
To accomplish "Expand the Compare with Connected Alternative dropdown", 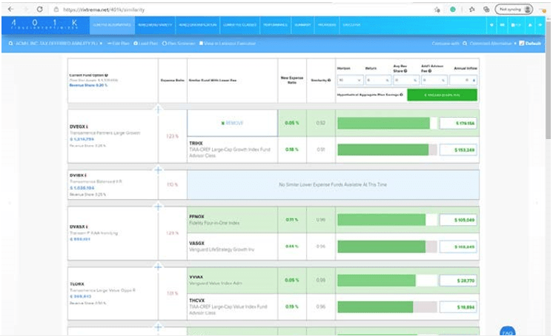I will click(x=514, y=44).
